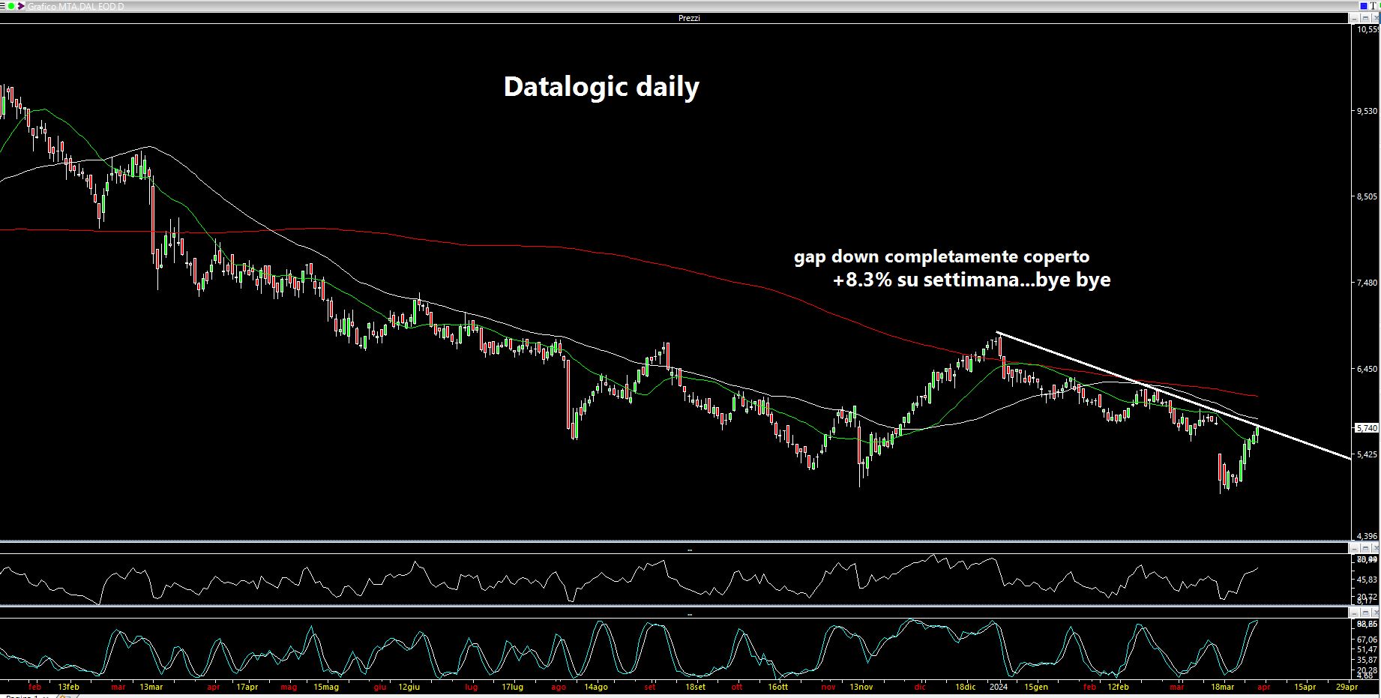Viewport: 1381px width, 698px height.
Task: Select the '+8.3% su settimana...bye bye' annotation
Action: click(x=972, y=280)
